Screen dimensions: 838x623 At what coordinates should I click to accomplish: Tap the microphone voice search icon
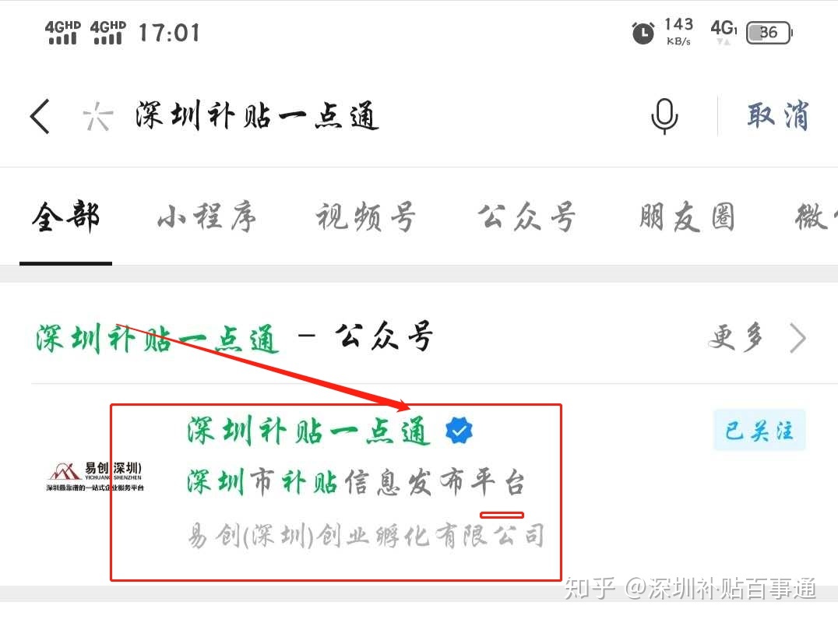[664, 116]
